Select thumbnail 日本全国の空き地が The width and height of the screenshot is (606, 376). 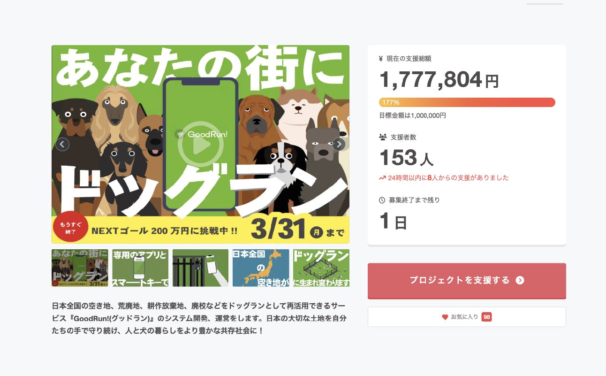[261, 268]
